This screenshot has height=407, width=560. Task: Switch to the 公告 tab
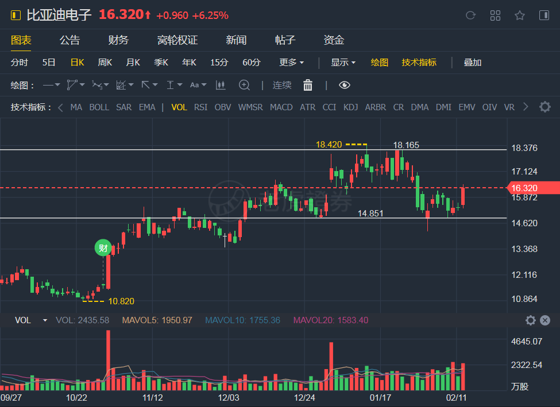click(x=69, y=40)
